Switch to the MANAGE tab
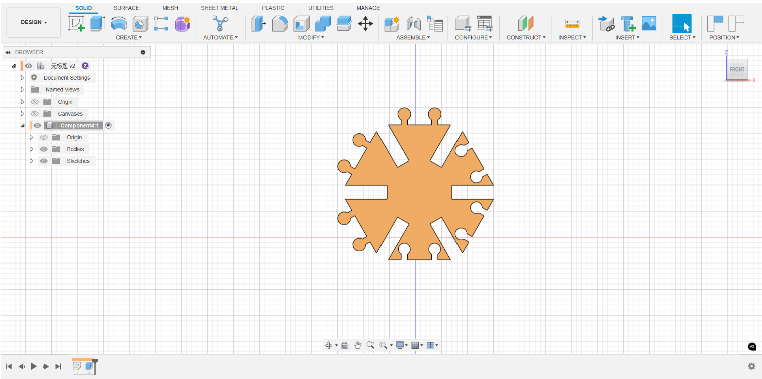762x379 pixels. tap(368, 8)
